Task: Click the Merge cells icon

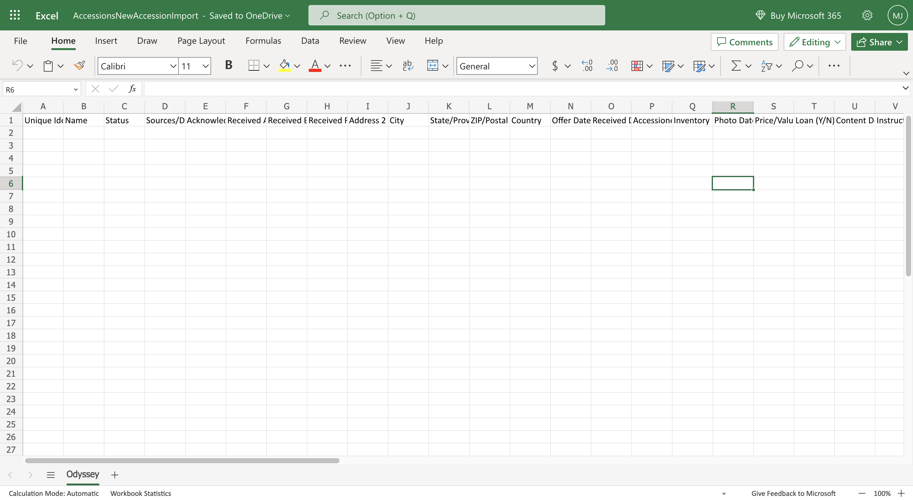Action: click(432, 66)
